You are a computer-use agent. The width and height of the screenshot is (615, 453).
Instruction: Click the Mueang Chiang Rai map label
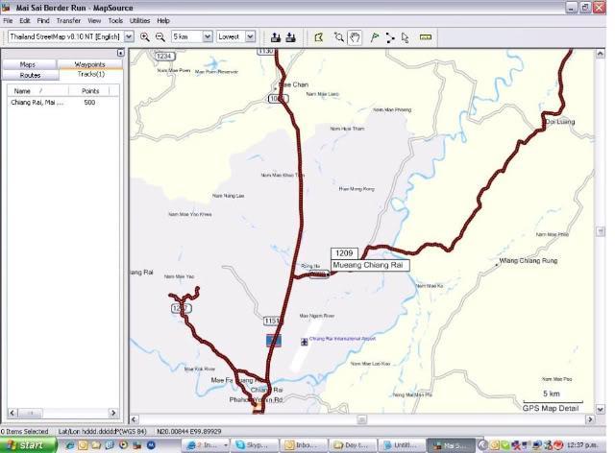pyautogui.click(x=368, y=265)
